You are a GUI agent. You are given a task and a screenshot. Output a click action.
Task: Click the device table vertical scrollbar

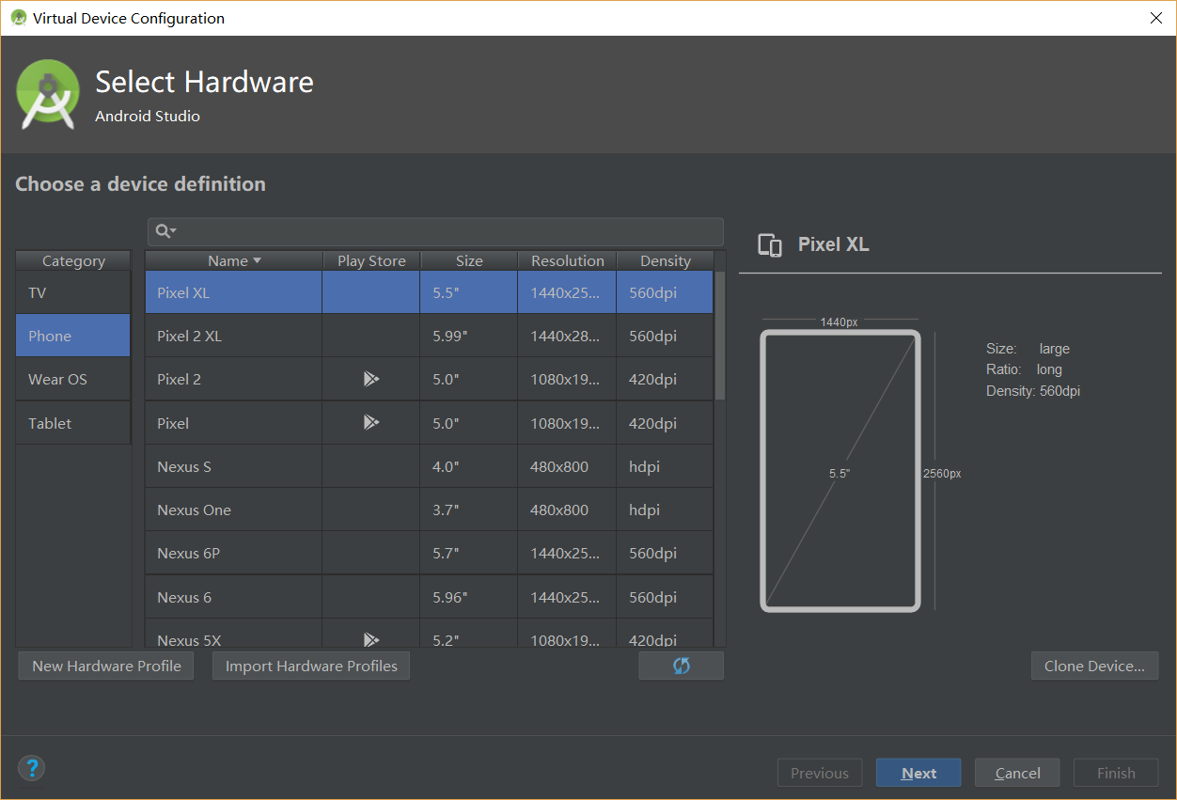click(x=720, y=336)
